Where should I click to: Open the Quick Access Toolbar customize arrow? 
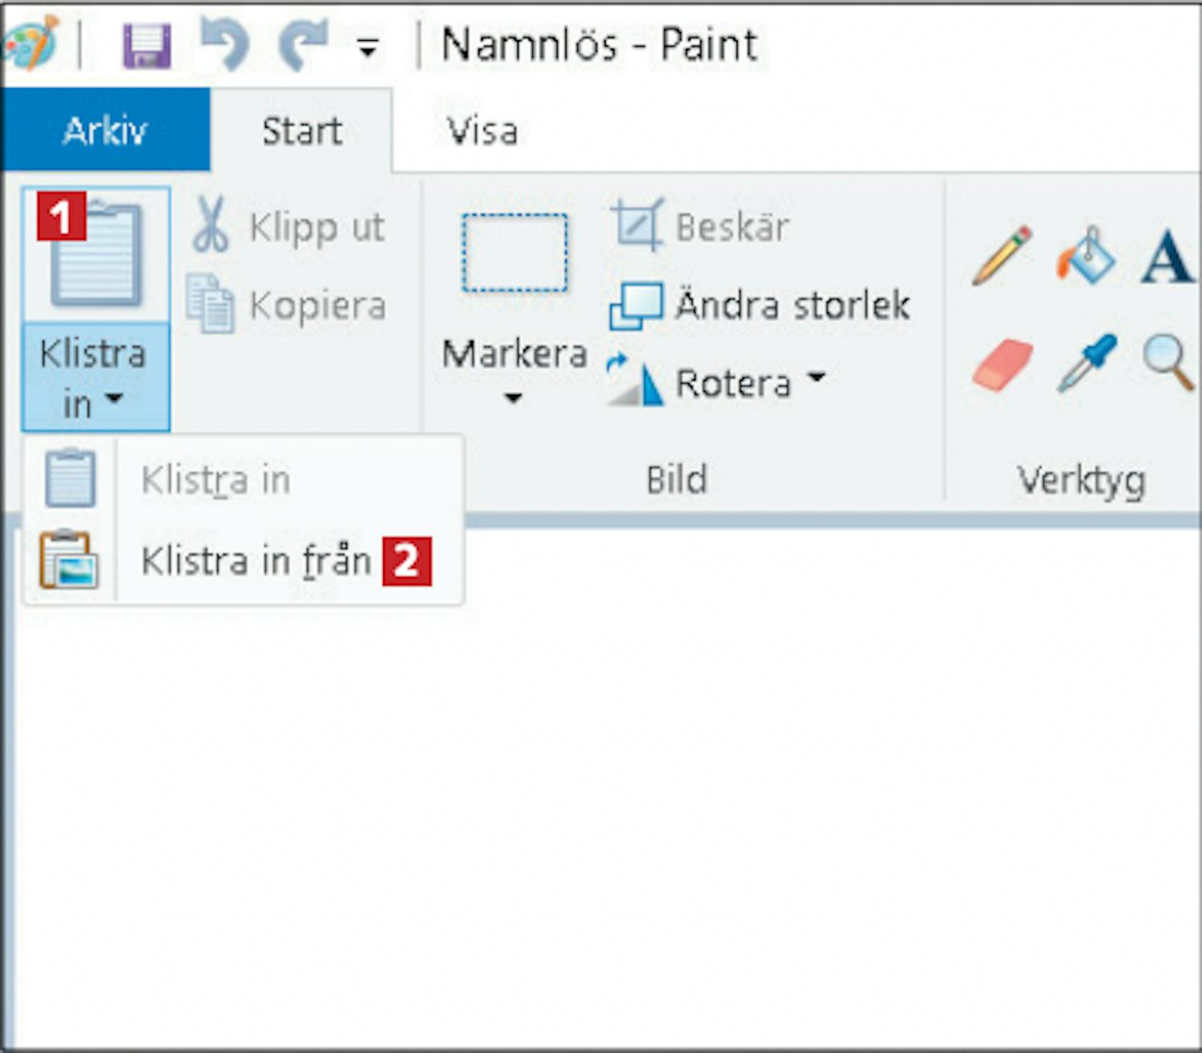click(368, 49)
